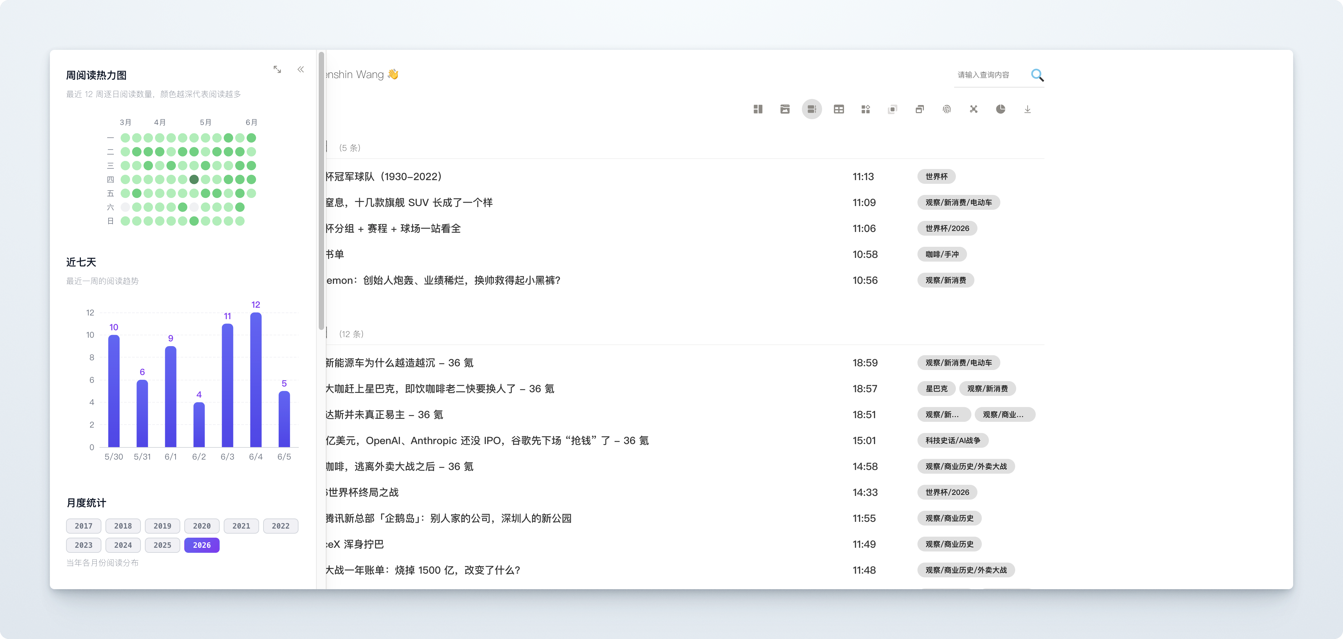
Task: Click the download export icon
Action: point(1028,109)
